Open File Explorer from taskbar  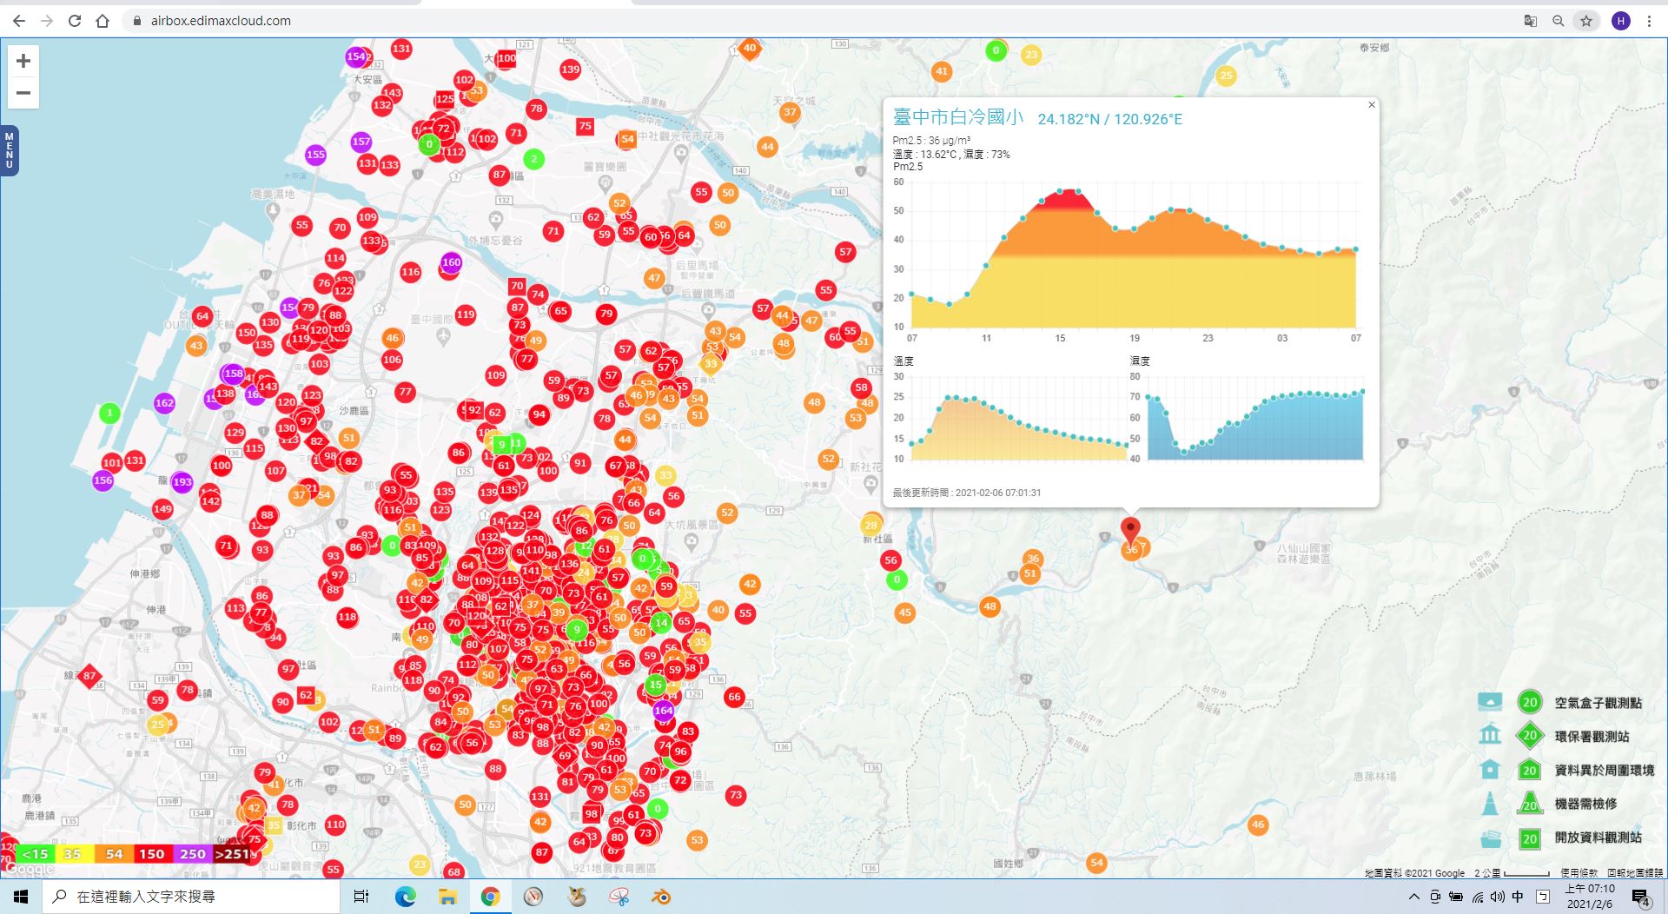coord(447,897)
